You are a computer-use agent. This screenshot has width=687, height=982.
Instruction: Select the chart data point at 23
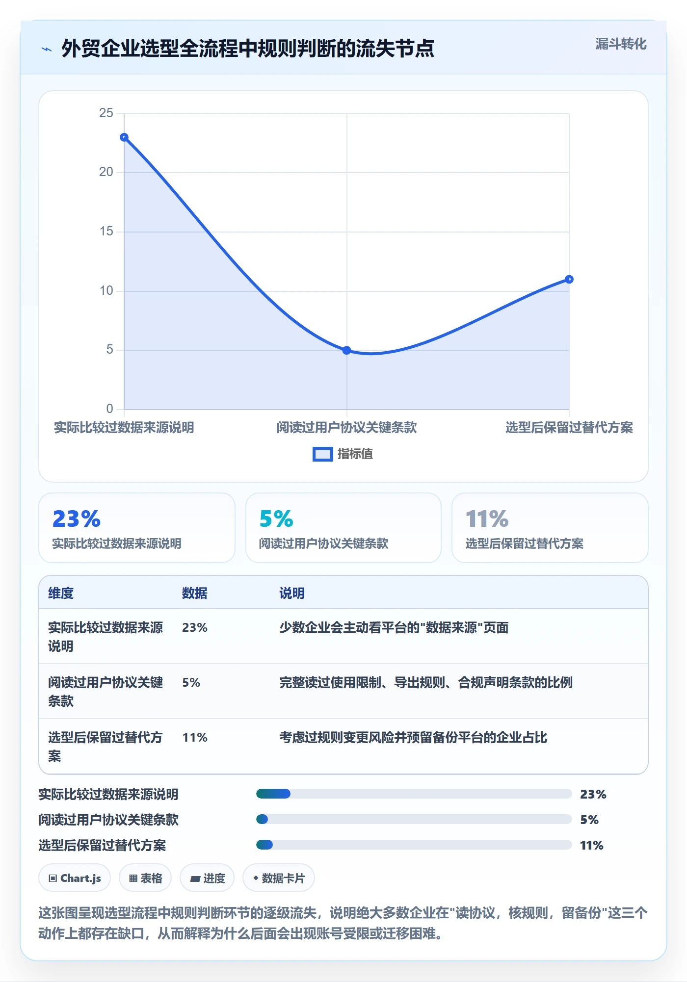(124, 137)
